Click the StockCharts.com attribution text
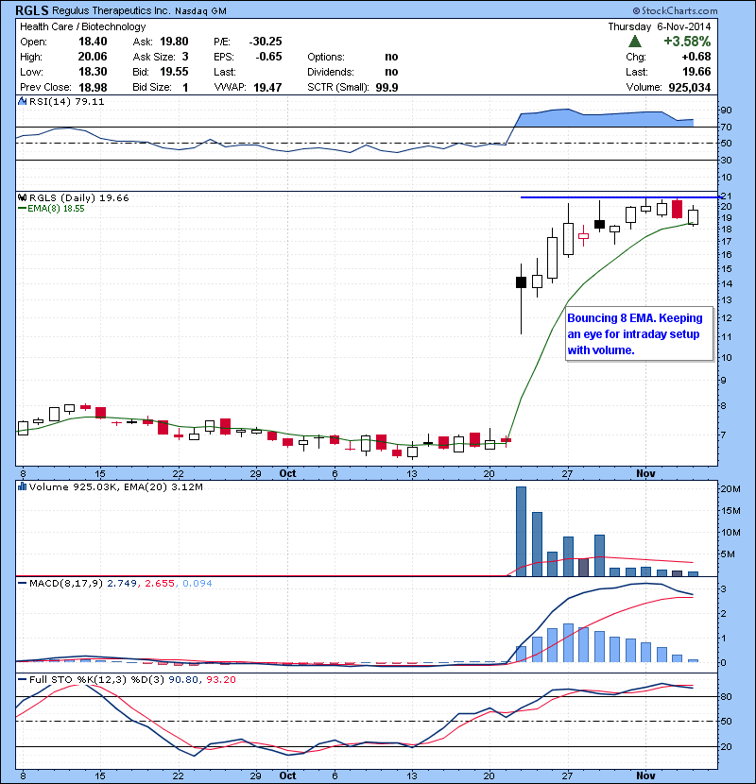 [675, 10]
